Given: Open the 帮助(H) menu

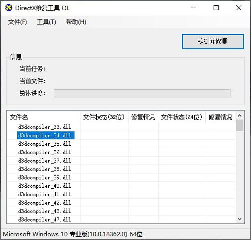Looking at the screenshot, I should point(76,22).
